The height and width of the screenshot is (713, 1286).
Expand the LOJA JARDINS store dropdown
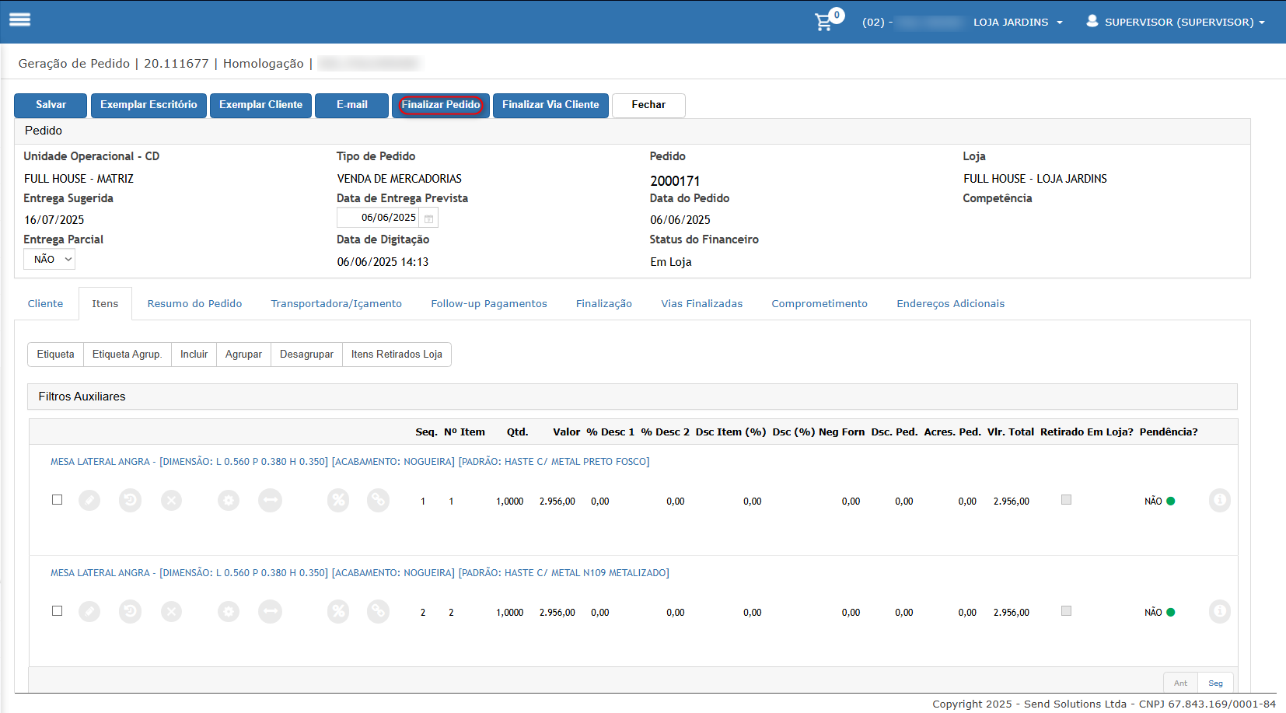tap(1017, 22)
